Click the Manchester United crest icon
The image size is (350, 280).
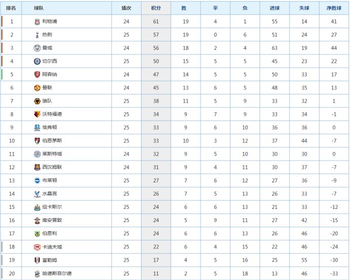point(37,88)
